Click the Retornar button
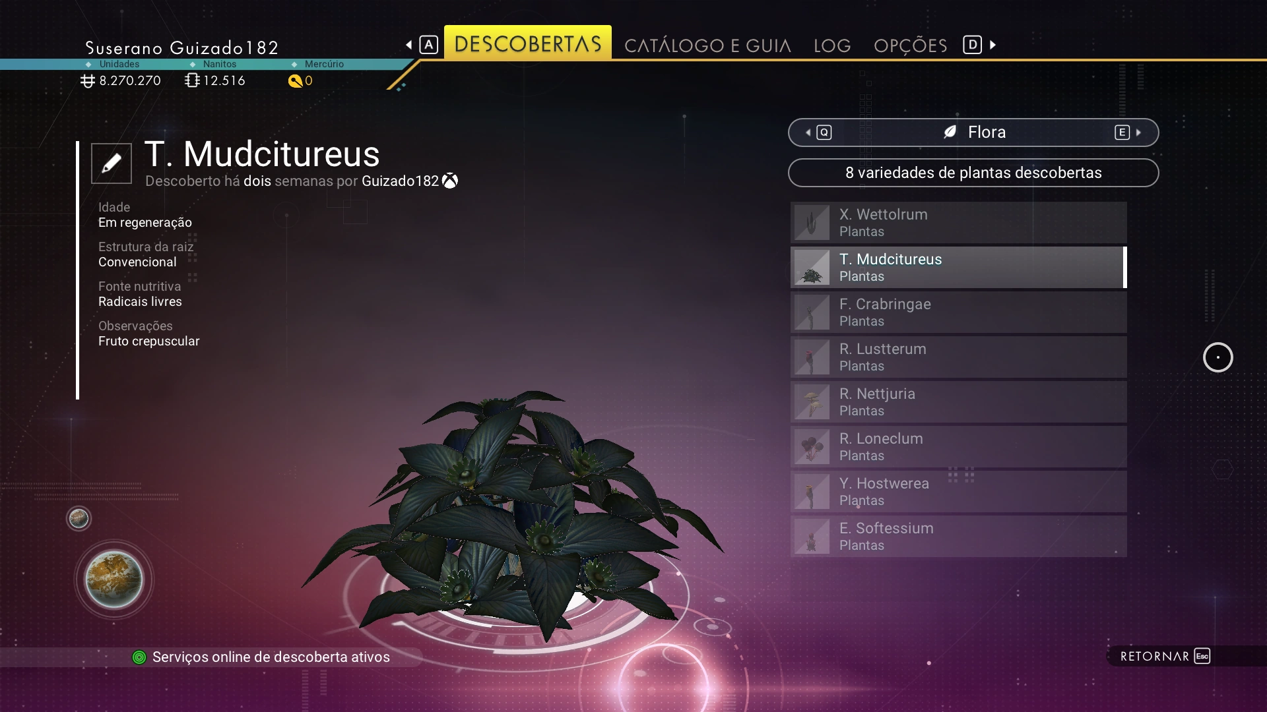 [x=1165, y=656]
